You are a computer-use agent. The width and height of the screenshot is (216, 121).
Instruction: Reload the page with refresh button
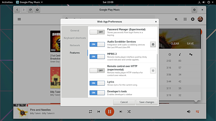click(31, 10)
